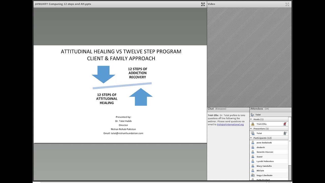Image resolution: width=325 pixels, height=183 pixels.
Task: Click the email talat@nishanfoundation.com on slide
Action: pos(127,133)
